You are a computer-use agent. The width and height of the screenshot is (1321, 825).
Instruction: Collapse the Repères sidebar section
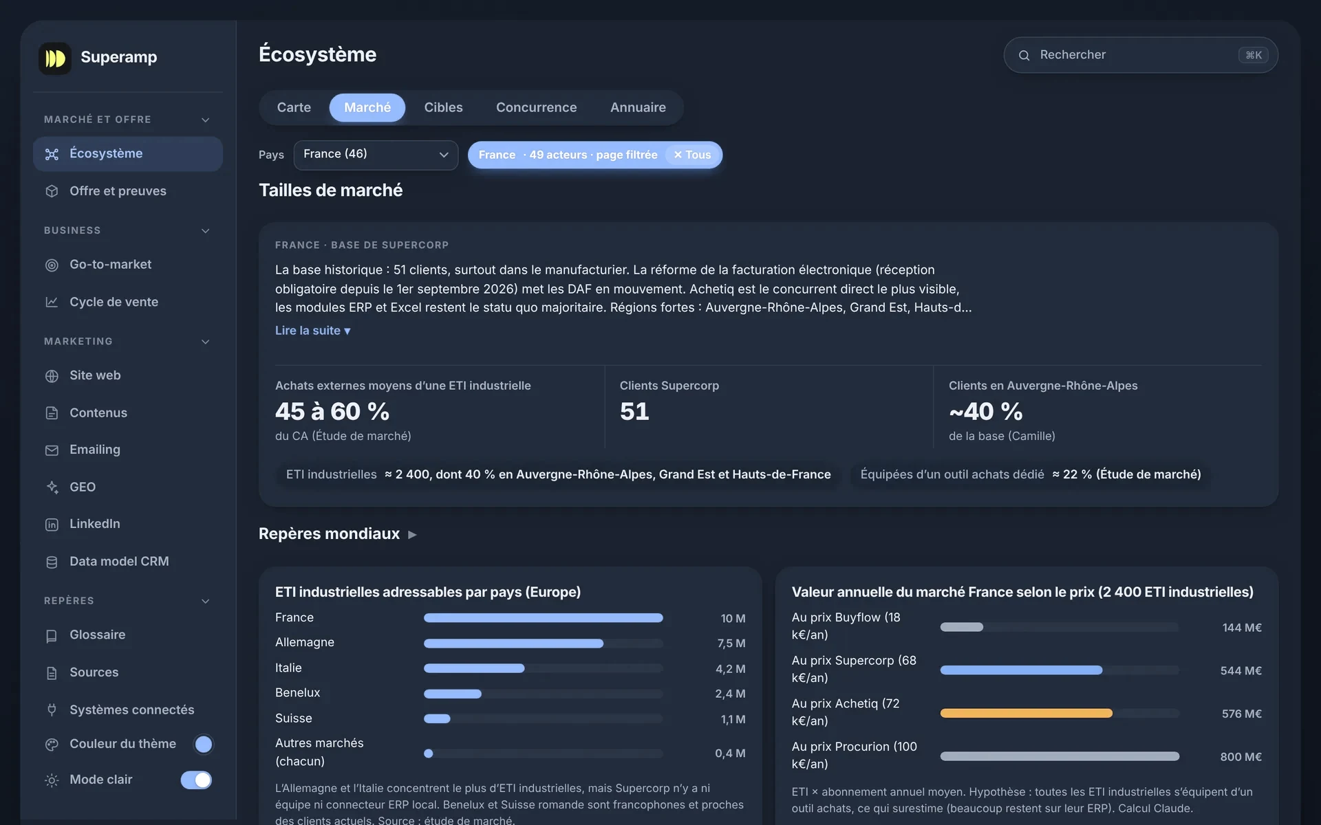click(x=205, y=601)
